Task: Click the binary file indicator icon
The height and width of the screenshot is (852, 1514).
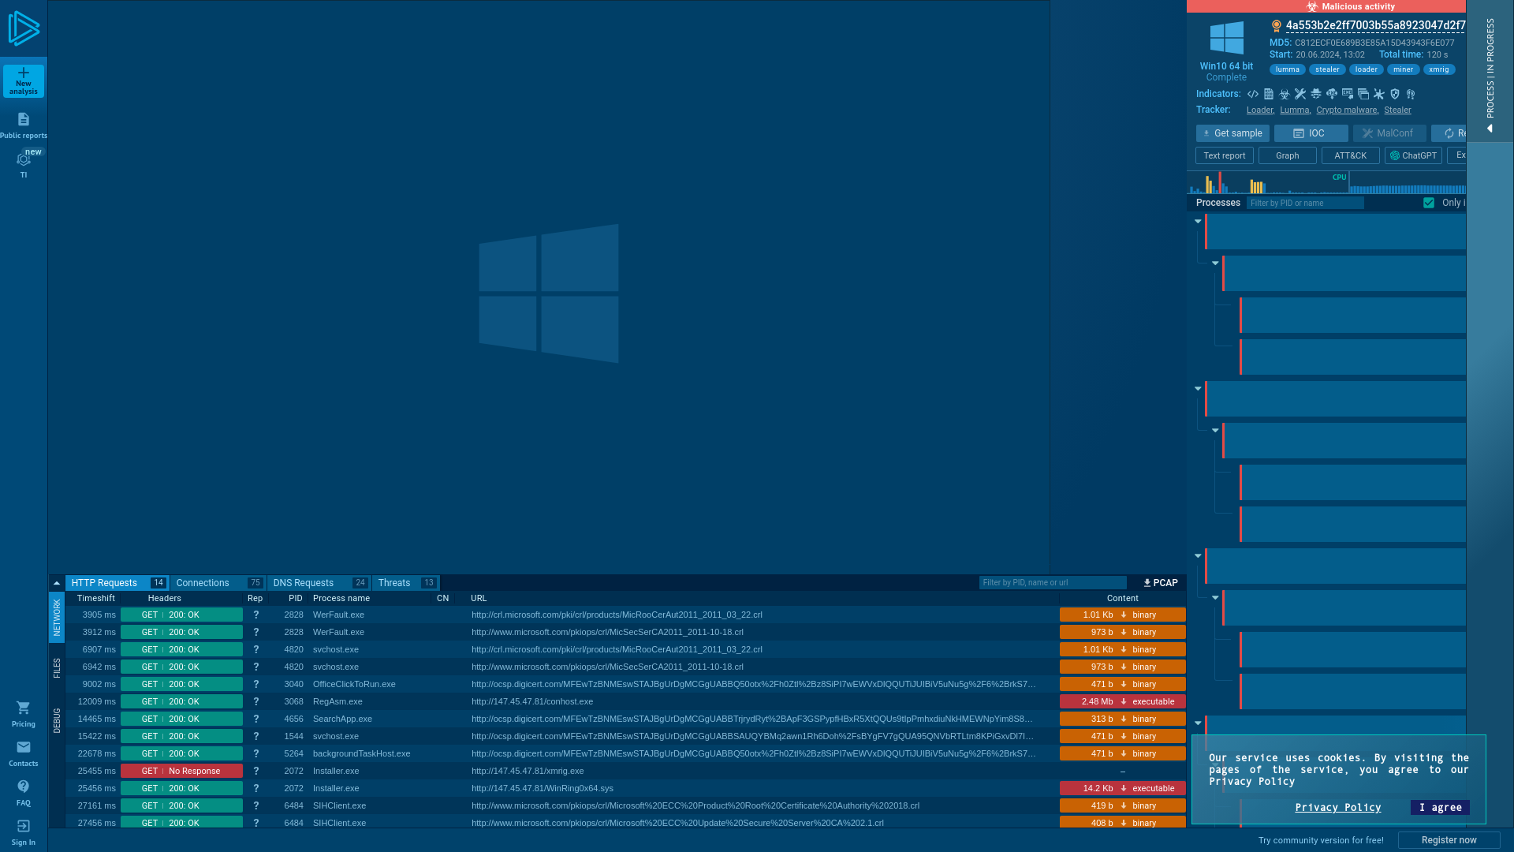Action: click(x=1269, y=94)
